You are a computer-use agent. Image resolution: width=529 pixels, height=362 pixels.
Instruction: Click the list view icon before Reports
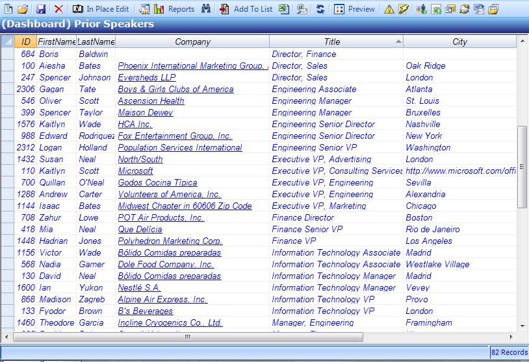(144, 8)
